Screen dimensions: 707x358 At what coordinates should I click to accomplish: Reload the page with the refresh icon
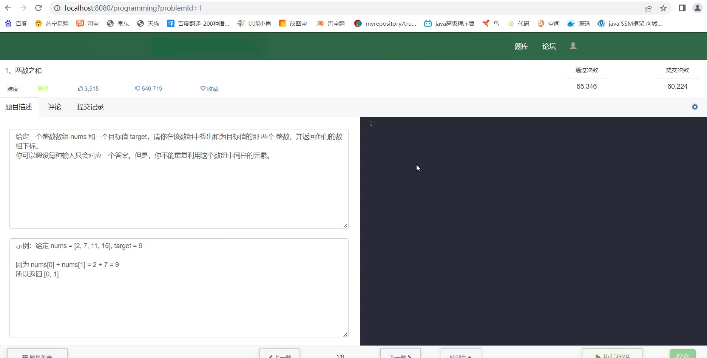pos(39,8)
